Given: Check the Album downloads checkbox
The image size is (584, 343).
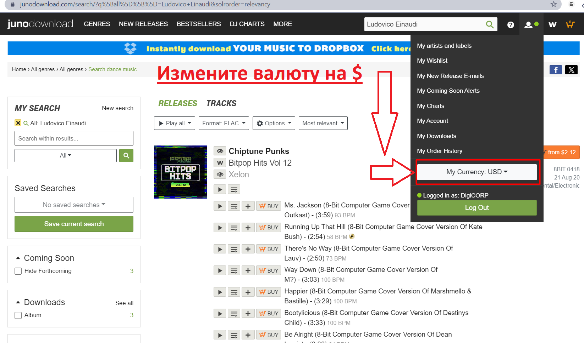Looking at the screenshot, I should click(18, 315).
